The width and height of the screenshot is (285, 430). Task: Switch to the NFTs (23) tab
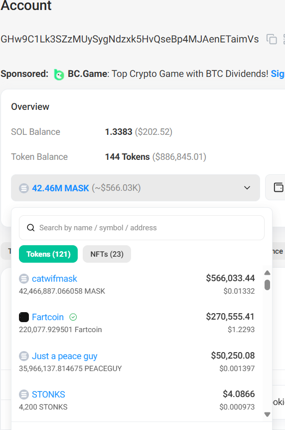[107, 254]
